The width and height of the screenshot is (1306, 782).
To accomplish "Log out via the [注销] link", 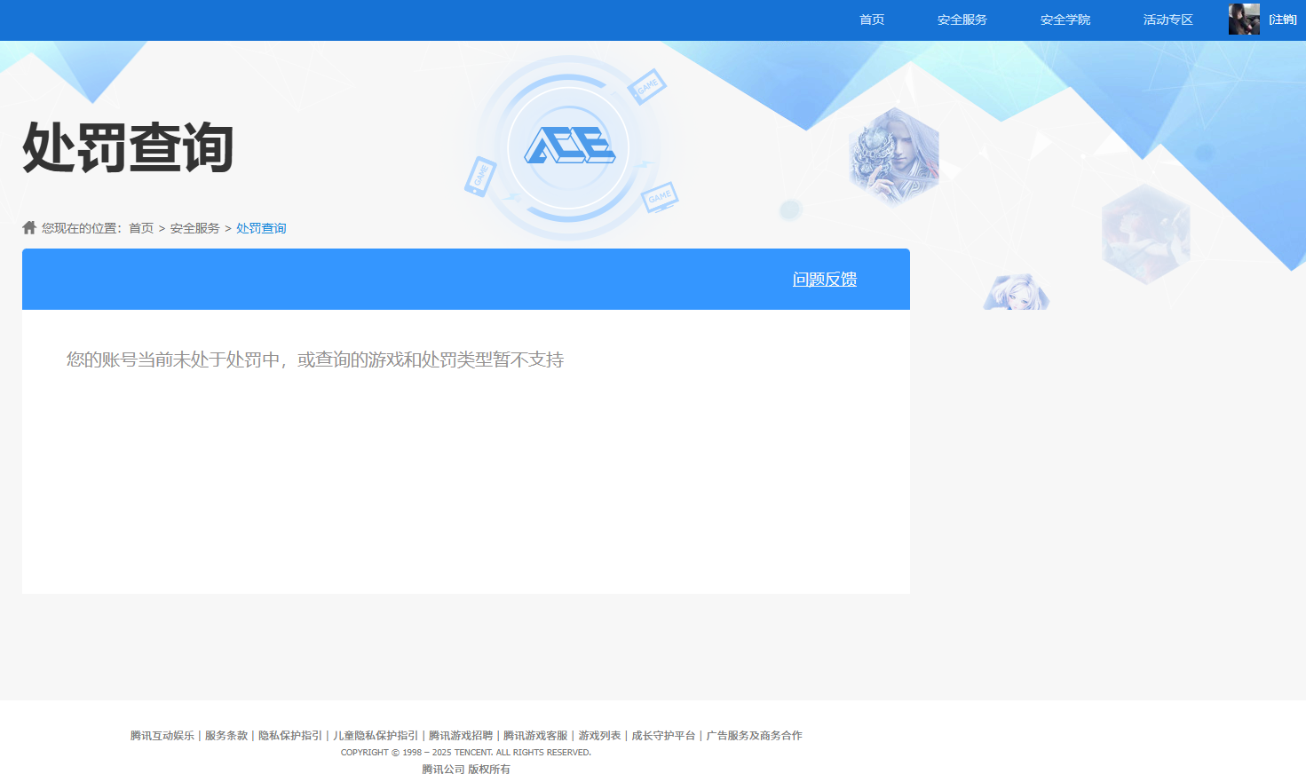I will [1284, 20].
